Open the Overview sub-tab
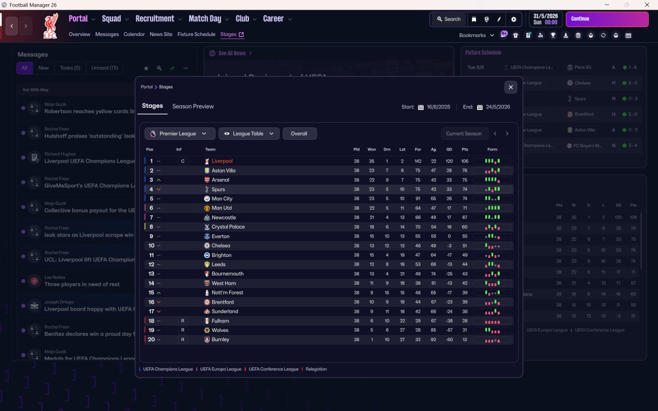This screenshot has height=411, width=658. pyautogui.click(x=80, y=34)
